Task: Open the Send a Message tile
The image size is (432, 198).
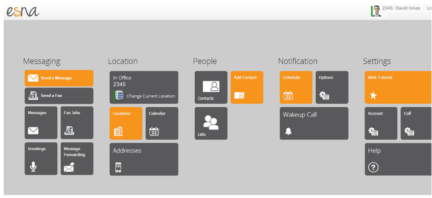Action: click(59, 78)
